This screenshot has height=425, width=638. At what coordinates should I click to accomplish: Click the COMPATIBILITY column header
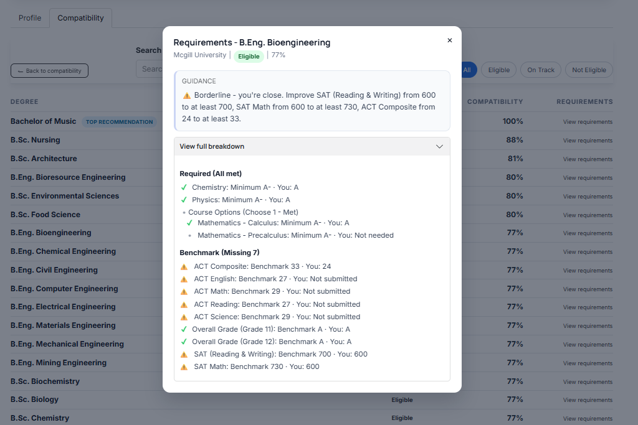click(495, 101)
